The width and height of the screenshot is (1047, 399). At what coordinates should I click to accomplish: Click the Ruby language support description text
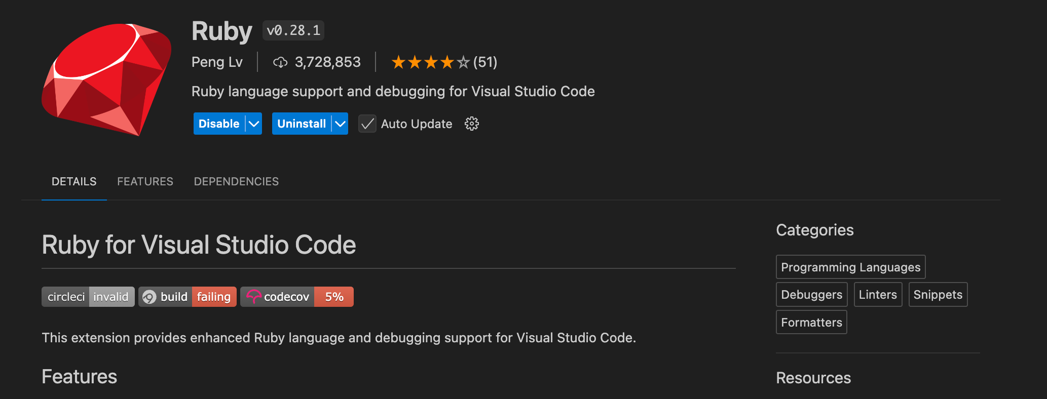(x=393, y=91)
